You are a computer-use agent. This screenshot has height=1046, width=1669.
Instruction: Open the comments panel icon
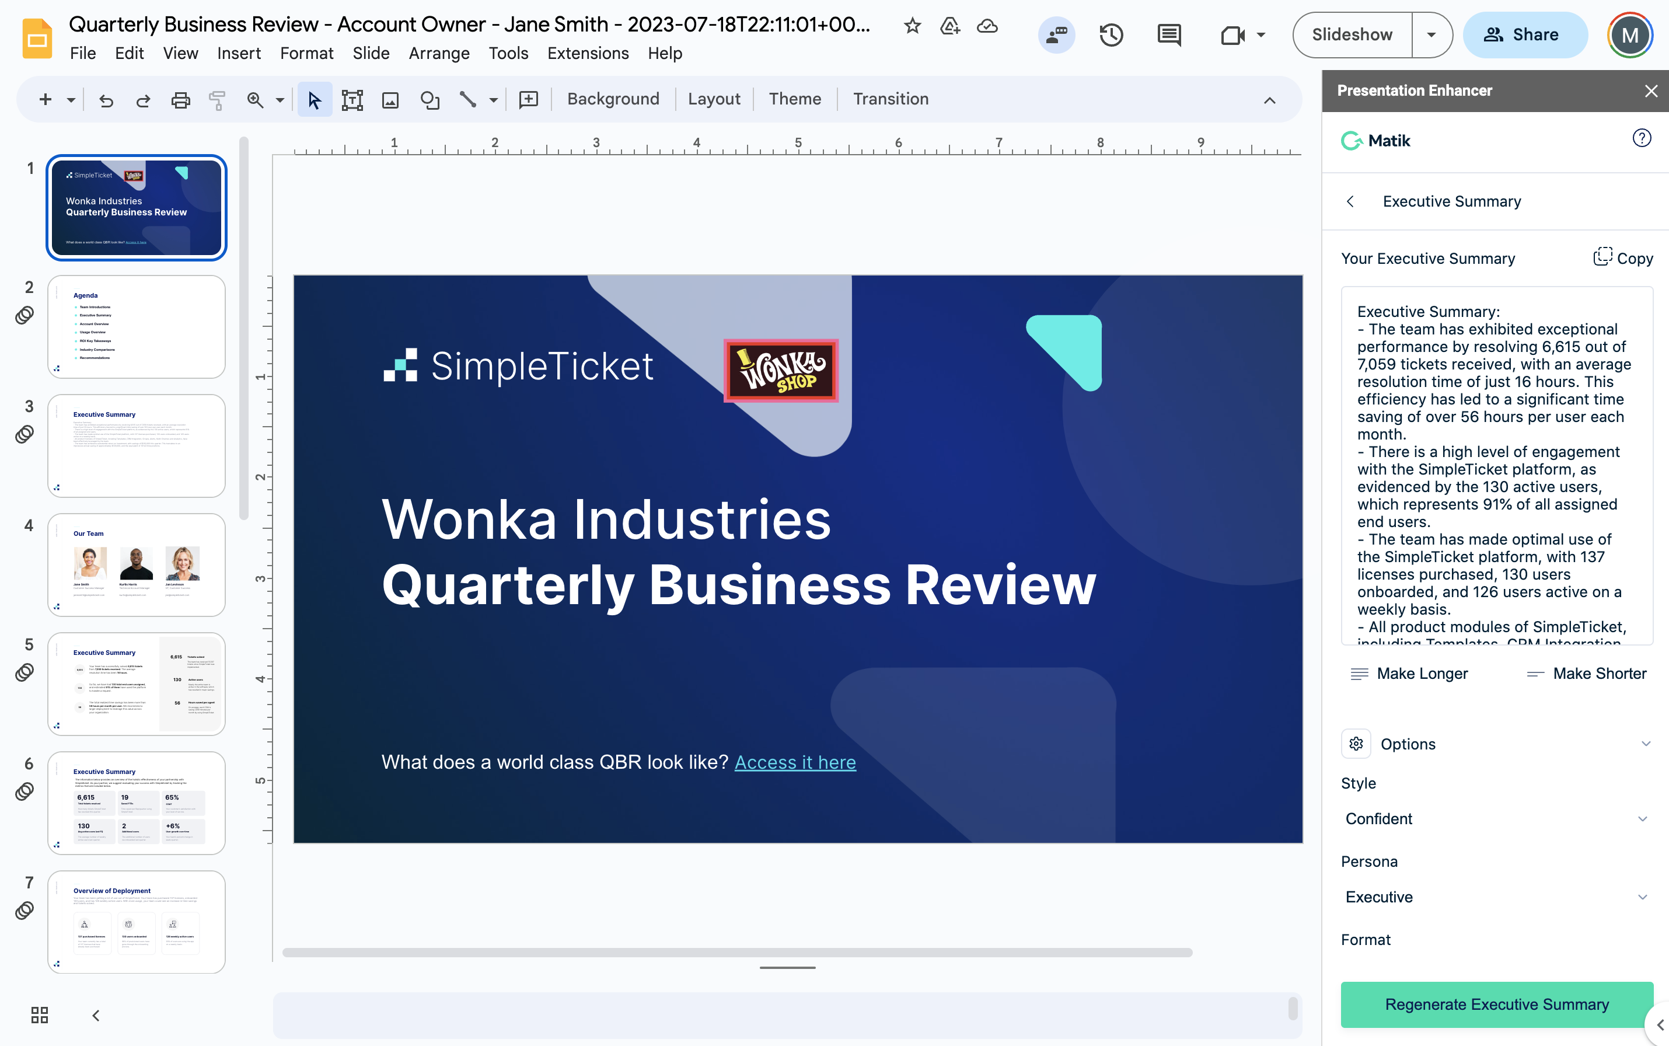(1168, 34)
